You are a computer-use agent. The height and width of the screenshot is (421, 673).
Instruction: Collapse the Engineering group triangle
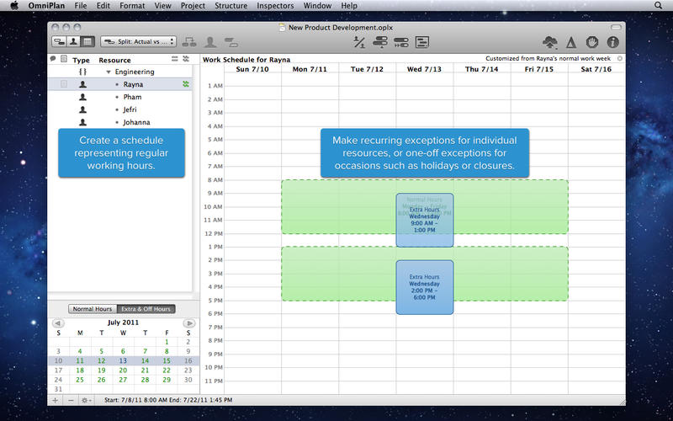coord(108,72)
